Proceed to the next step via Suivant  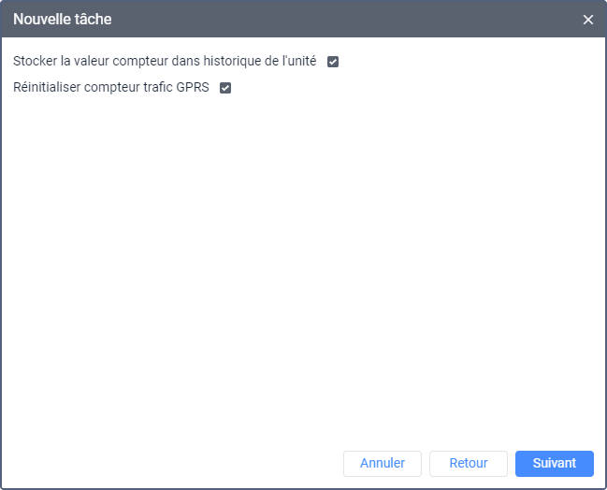click(555, 463)
